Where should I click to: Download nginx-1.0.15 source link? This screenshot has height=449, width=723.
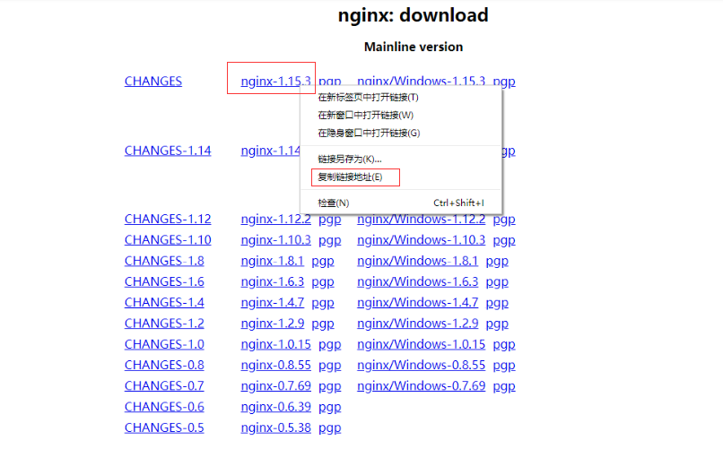coord(275,344)
